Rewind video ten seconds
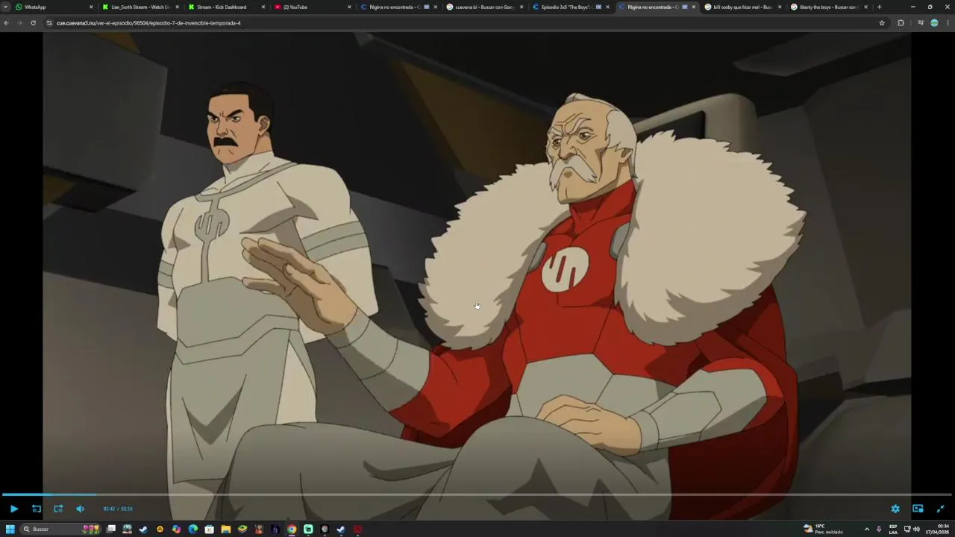The height and width of the screenshot is (537, 955). pyautogui.click(x=36, y=509)
